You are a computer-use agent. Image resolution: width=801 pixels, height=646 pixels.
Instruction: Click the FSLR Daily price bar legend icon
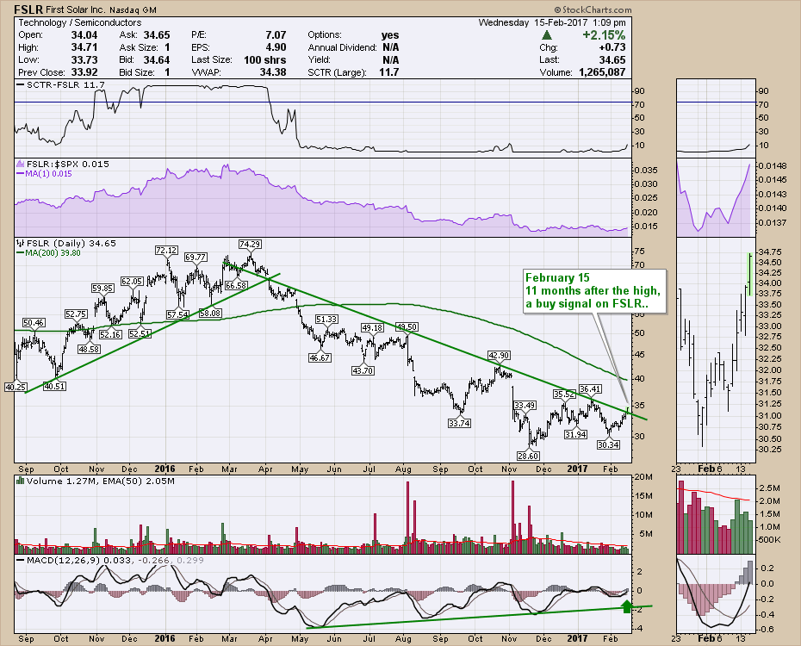[21, 244]
